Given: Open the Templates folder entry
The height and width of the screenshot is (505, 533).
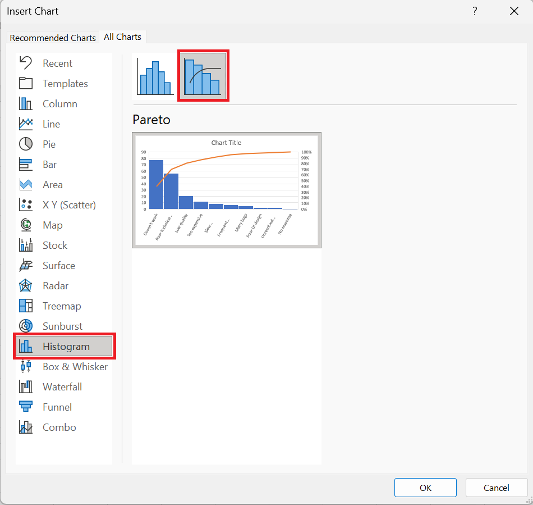Looking at the screenshot, I should [64, 83].
